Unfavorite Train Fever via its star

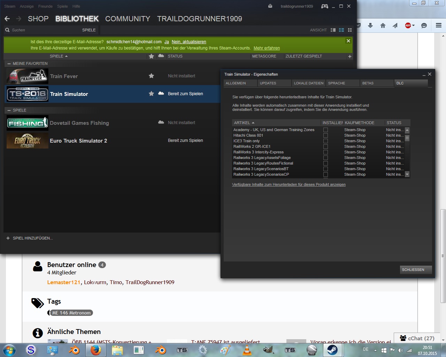point(151,76)
